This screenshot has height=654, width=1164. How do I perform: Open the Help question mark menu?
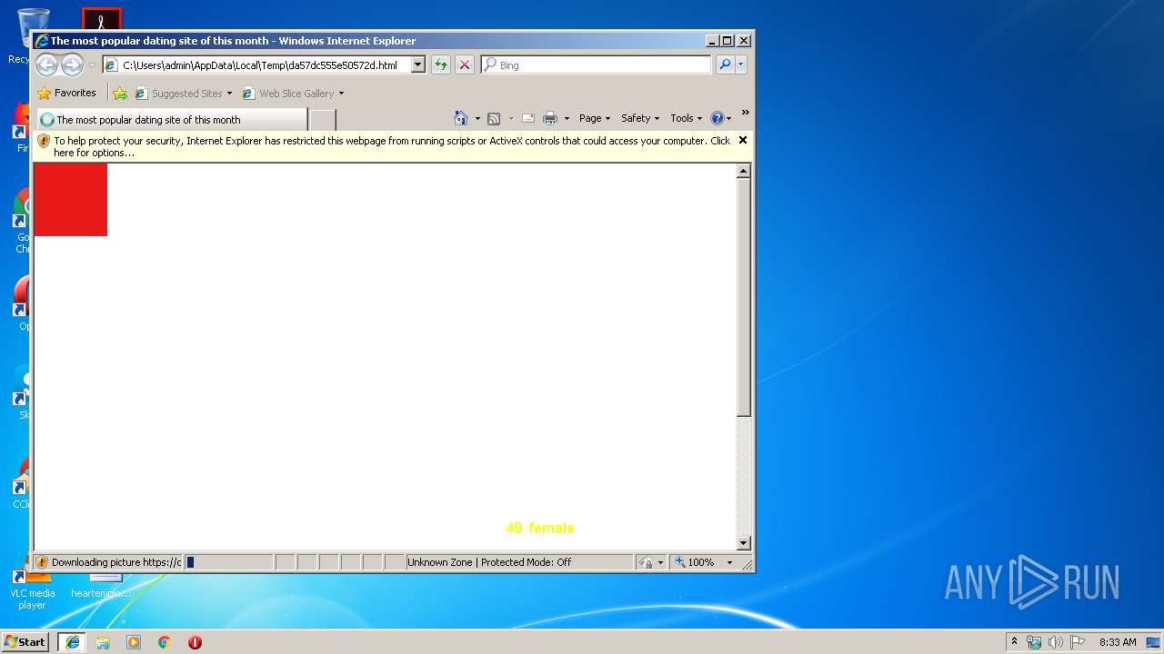click(x=721, y=118)
